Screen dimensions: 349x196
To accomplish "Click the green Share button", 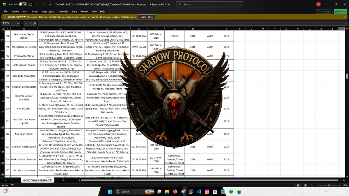I will tap(340, 12).
